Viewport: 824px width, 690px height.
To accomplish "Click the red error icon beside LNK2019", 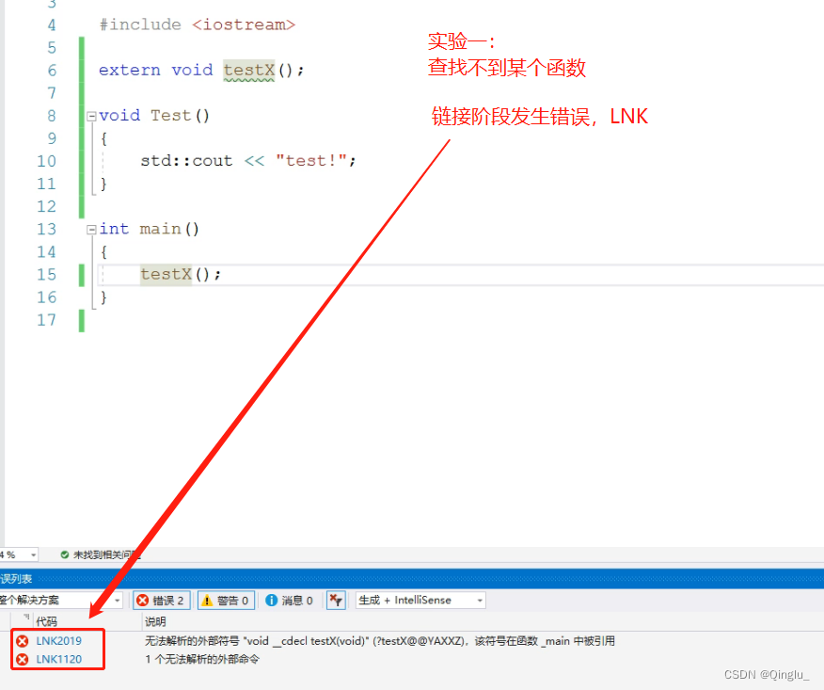I will [x=24, y=639].
